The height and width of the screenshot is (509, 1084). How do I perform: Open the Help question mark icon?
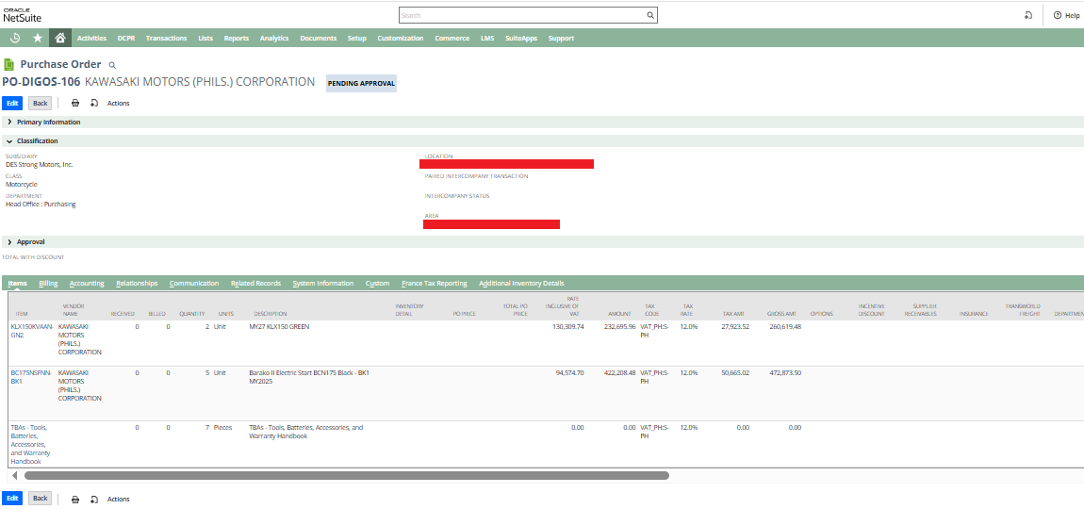point(1057,15)
